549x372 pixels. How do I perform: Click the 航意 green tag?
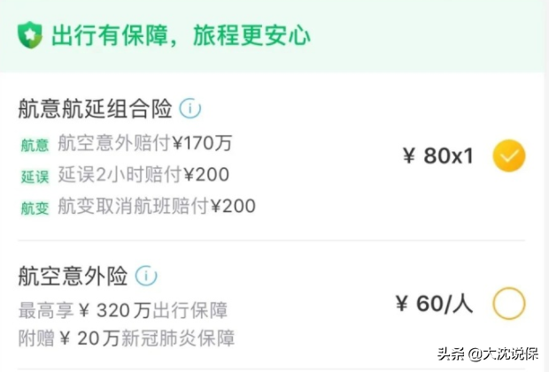coord(35,145)
